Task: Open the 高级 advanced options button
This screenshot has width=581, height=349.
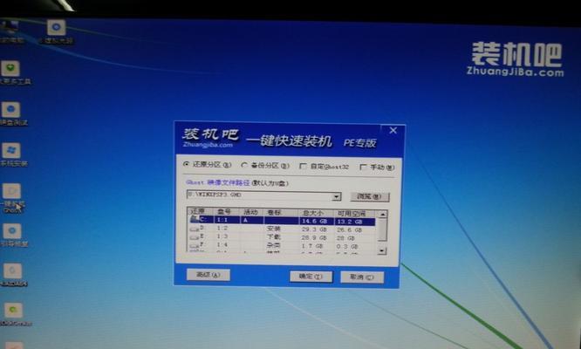Action: [208, 274]
